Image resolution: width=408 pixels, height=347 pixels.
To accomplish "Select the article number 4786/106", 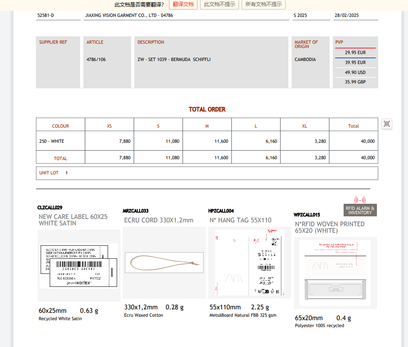I will tap(96, 59).
